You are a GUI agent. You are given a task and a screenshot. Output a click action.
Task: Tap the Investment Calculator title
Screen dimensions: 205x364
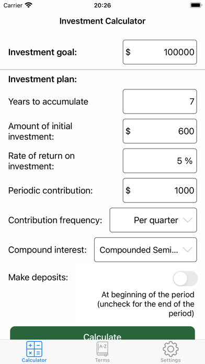point(102,21)
